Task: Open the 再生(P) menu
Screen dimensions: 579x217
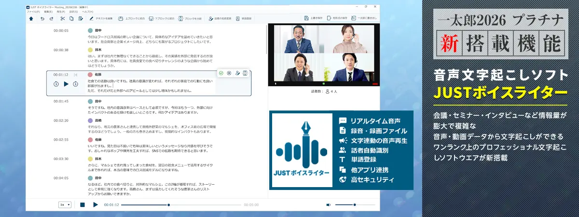Action: (x=60, y=12)
